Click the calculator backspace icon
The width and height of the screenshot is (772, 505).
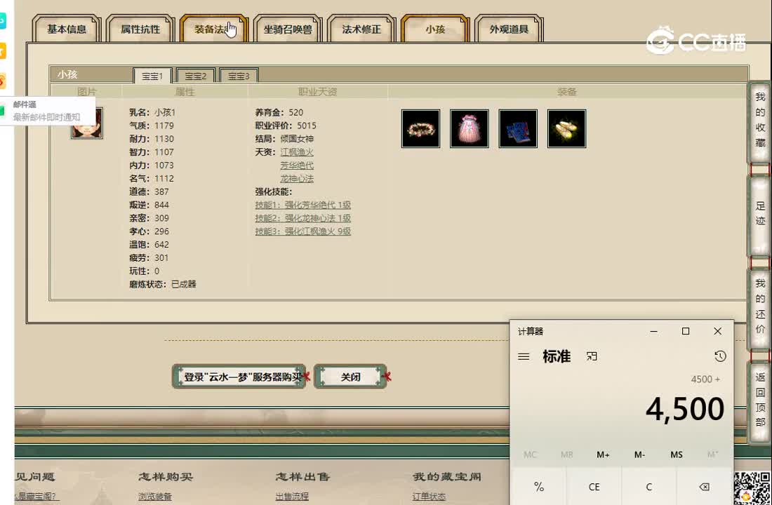tap(704, 487)
